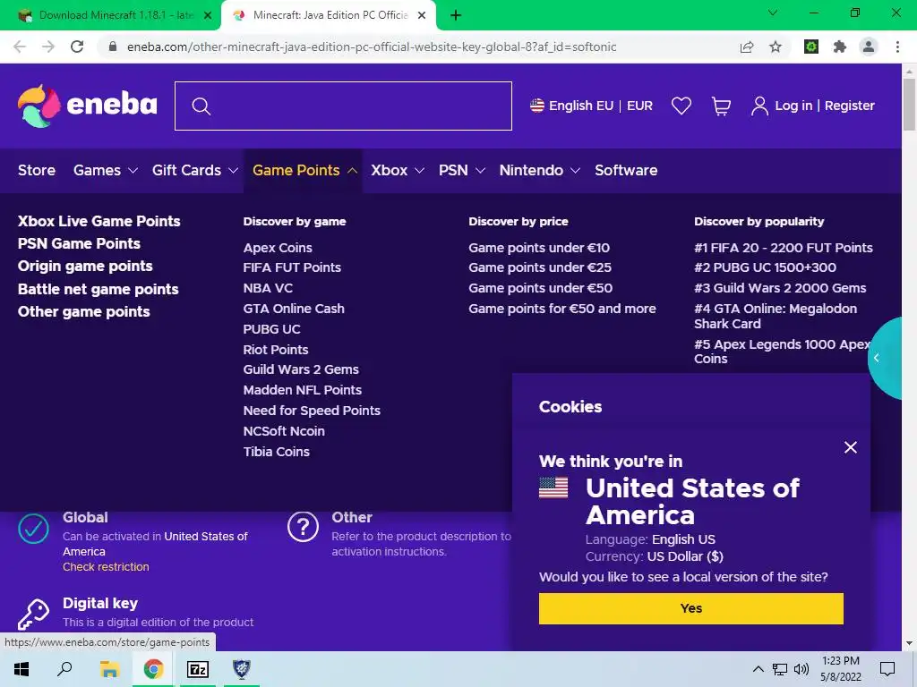Open Apex Coins link
This screenshot has width=917, height=687.
click(x=278, y=248)
